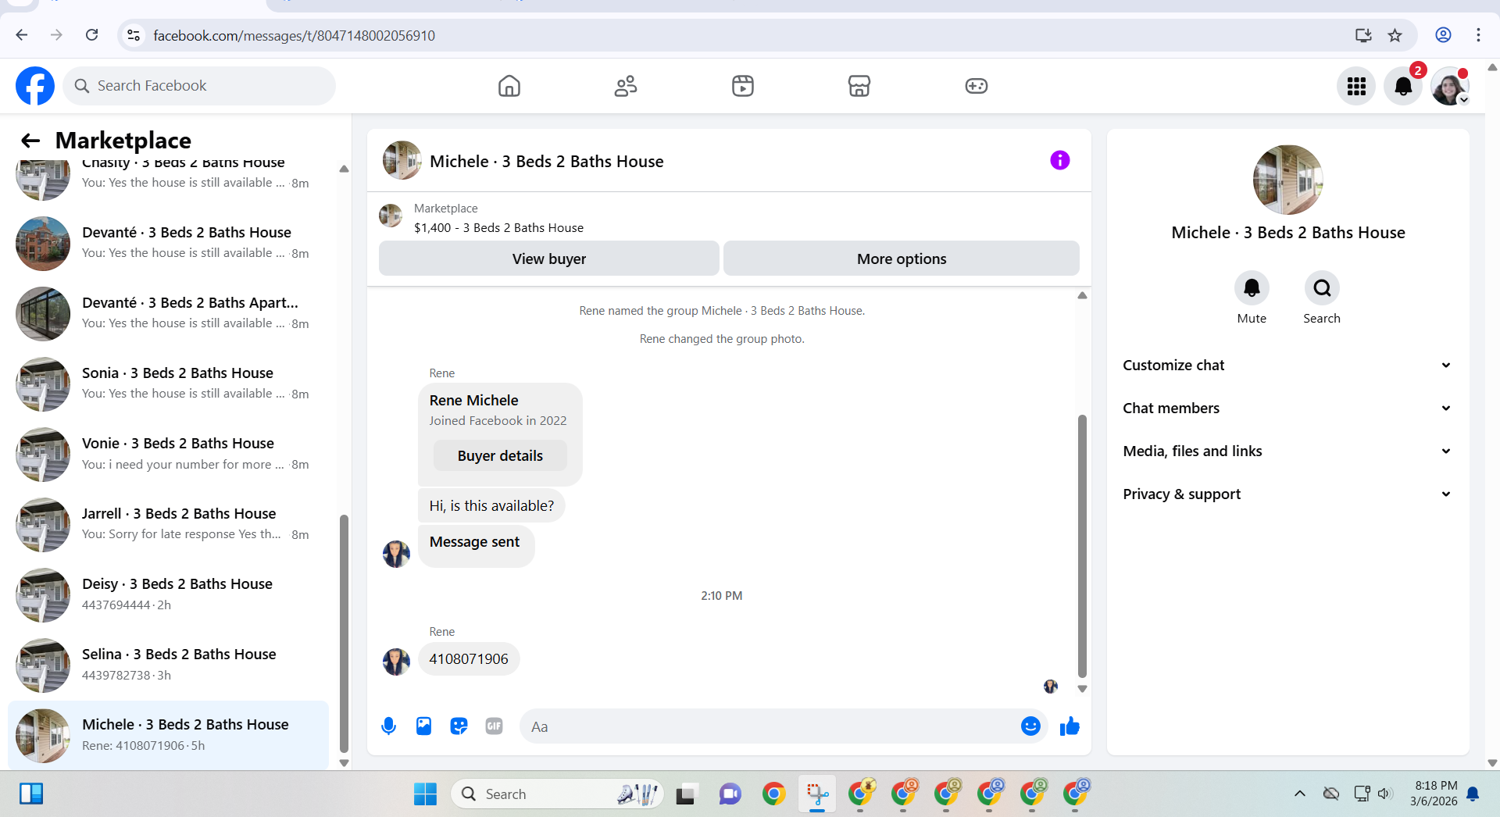Click the browser address bar URL

294,35
